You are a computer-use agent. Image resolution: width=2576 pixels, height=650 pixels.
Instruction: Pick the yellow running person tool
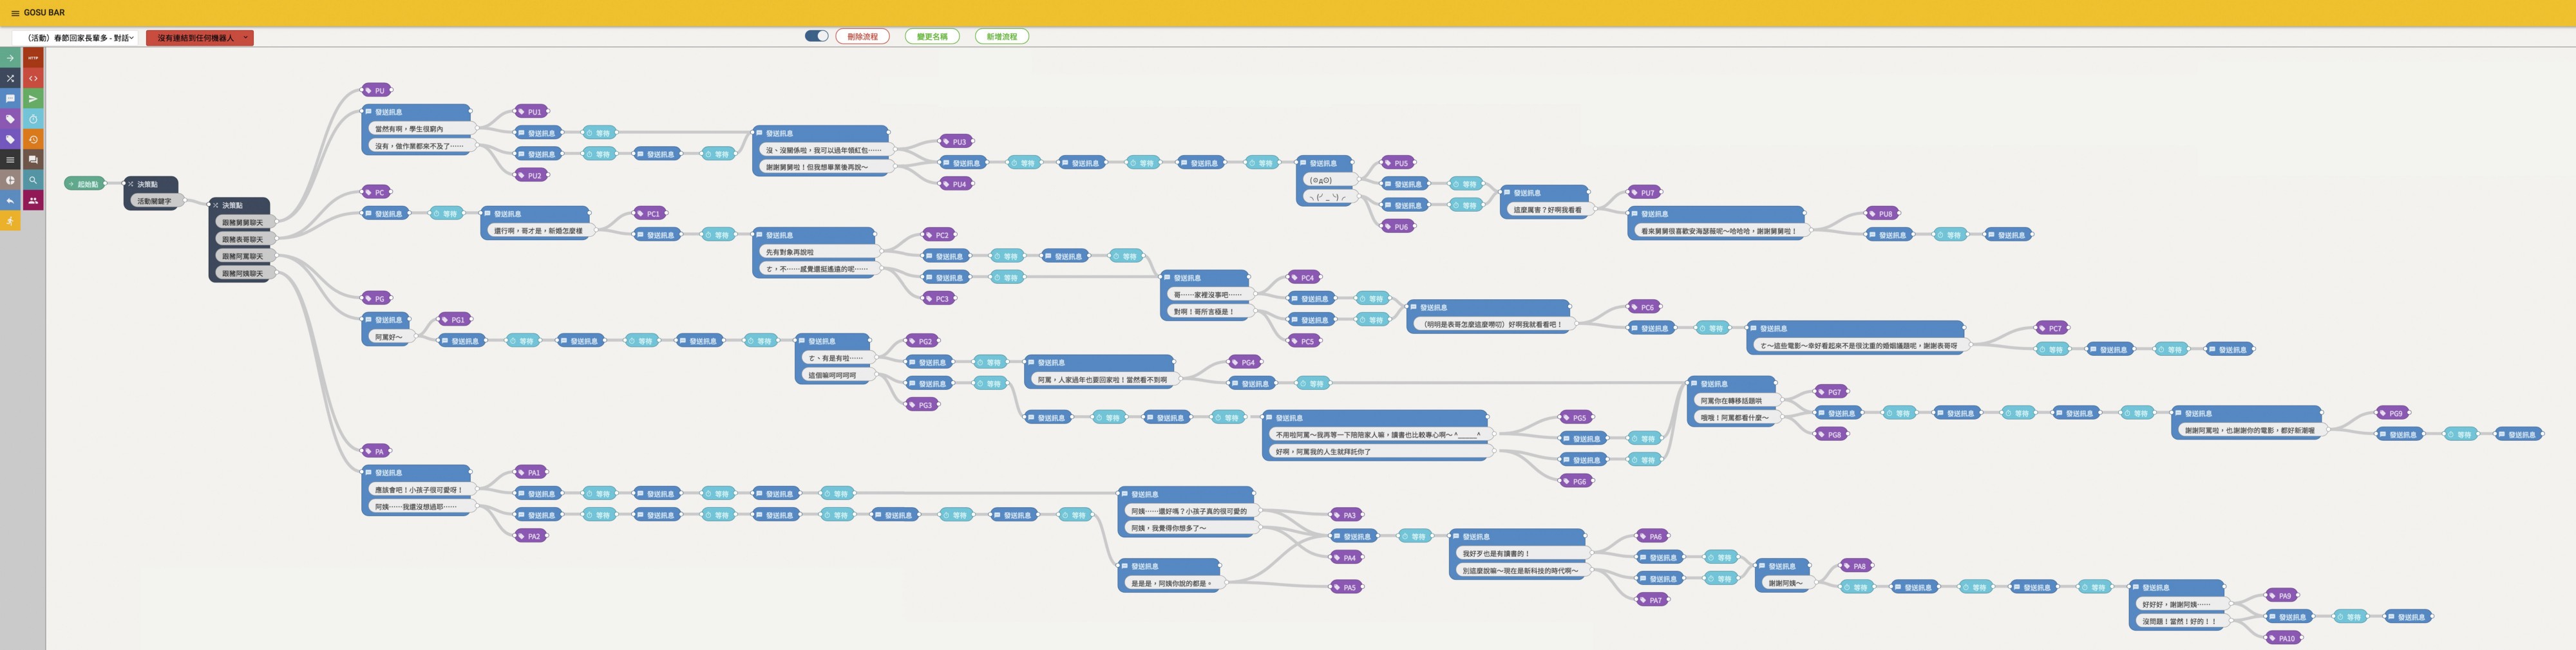(x=11, y=221)
